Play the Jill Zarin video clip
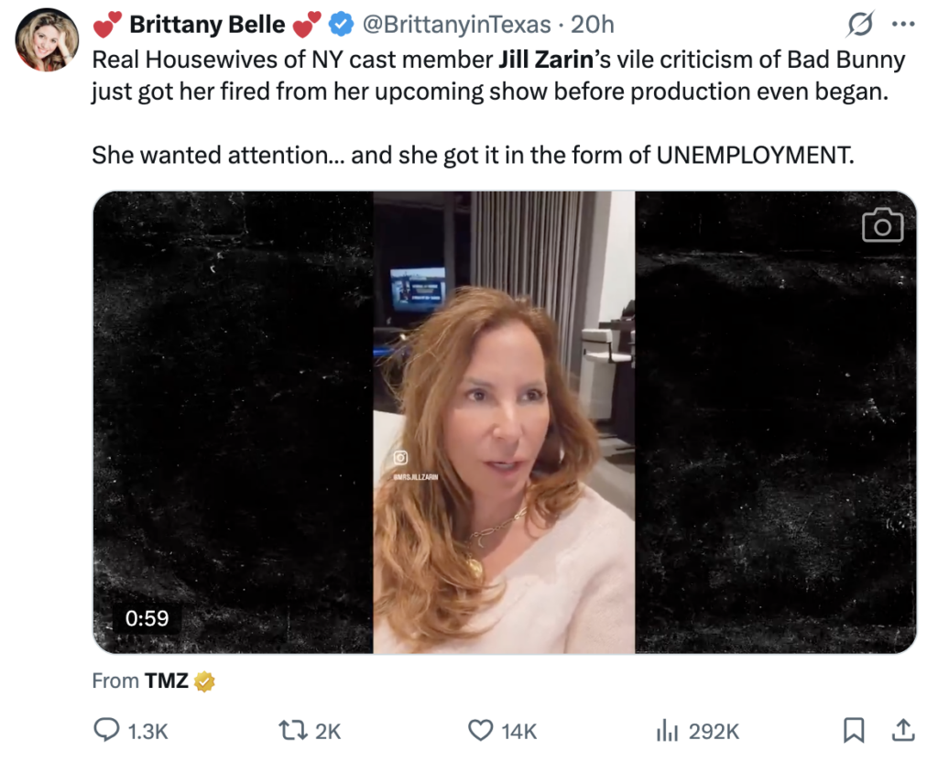 coord(504,421)
